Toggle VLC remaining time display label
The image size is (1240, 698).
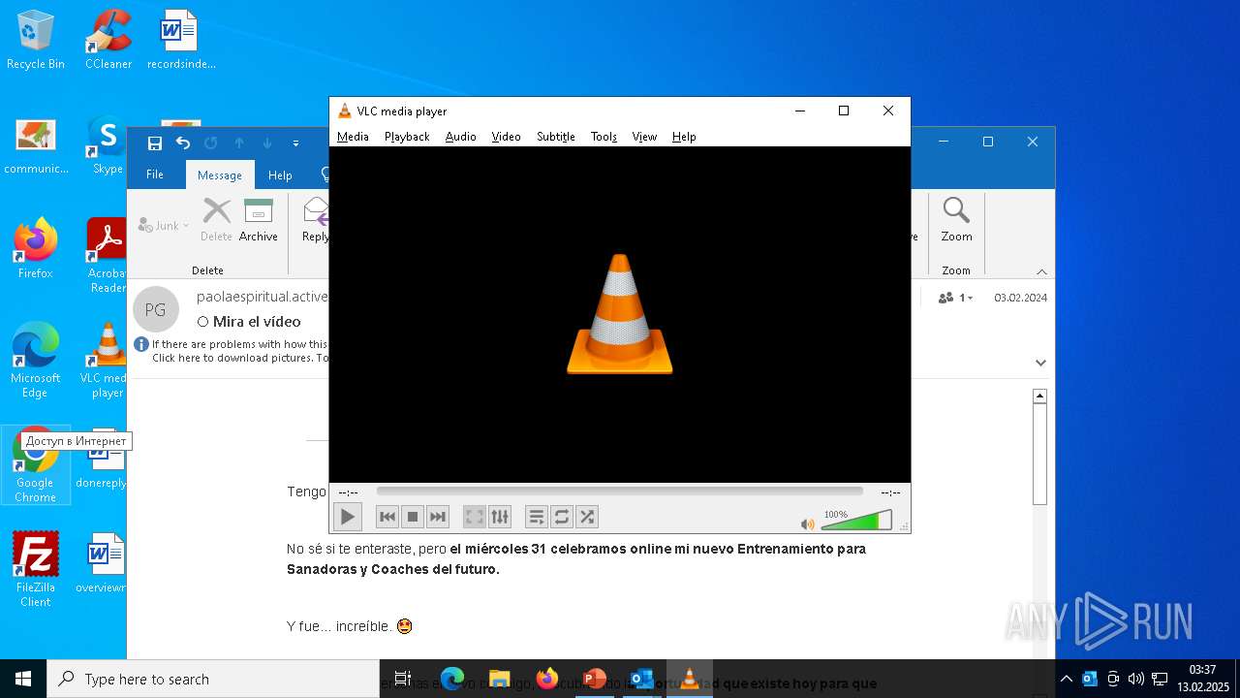889,492
